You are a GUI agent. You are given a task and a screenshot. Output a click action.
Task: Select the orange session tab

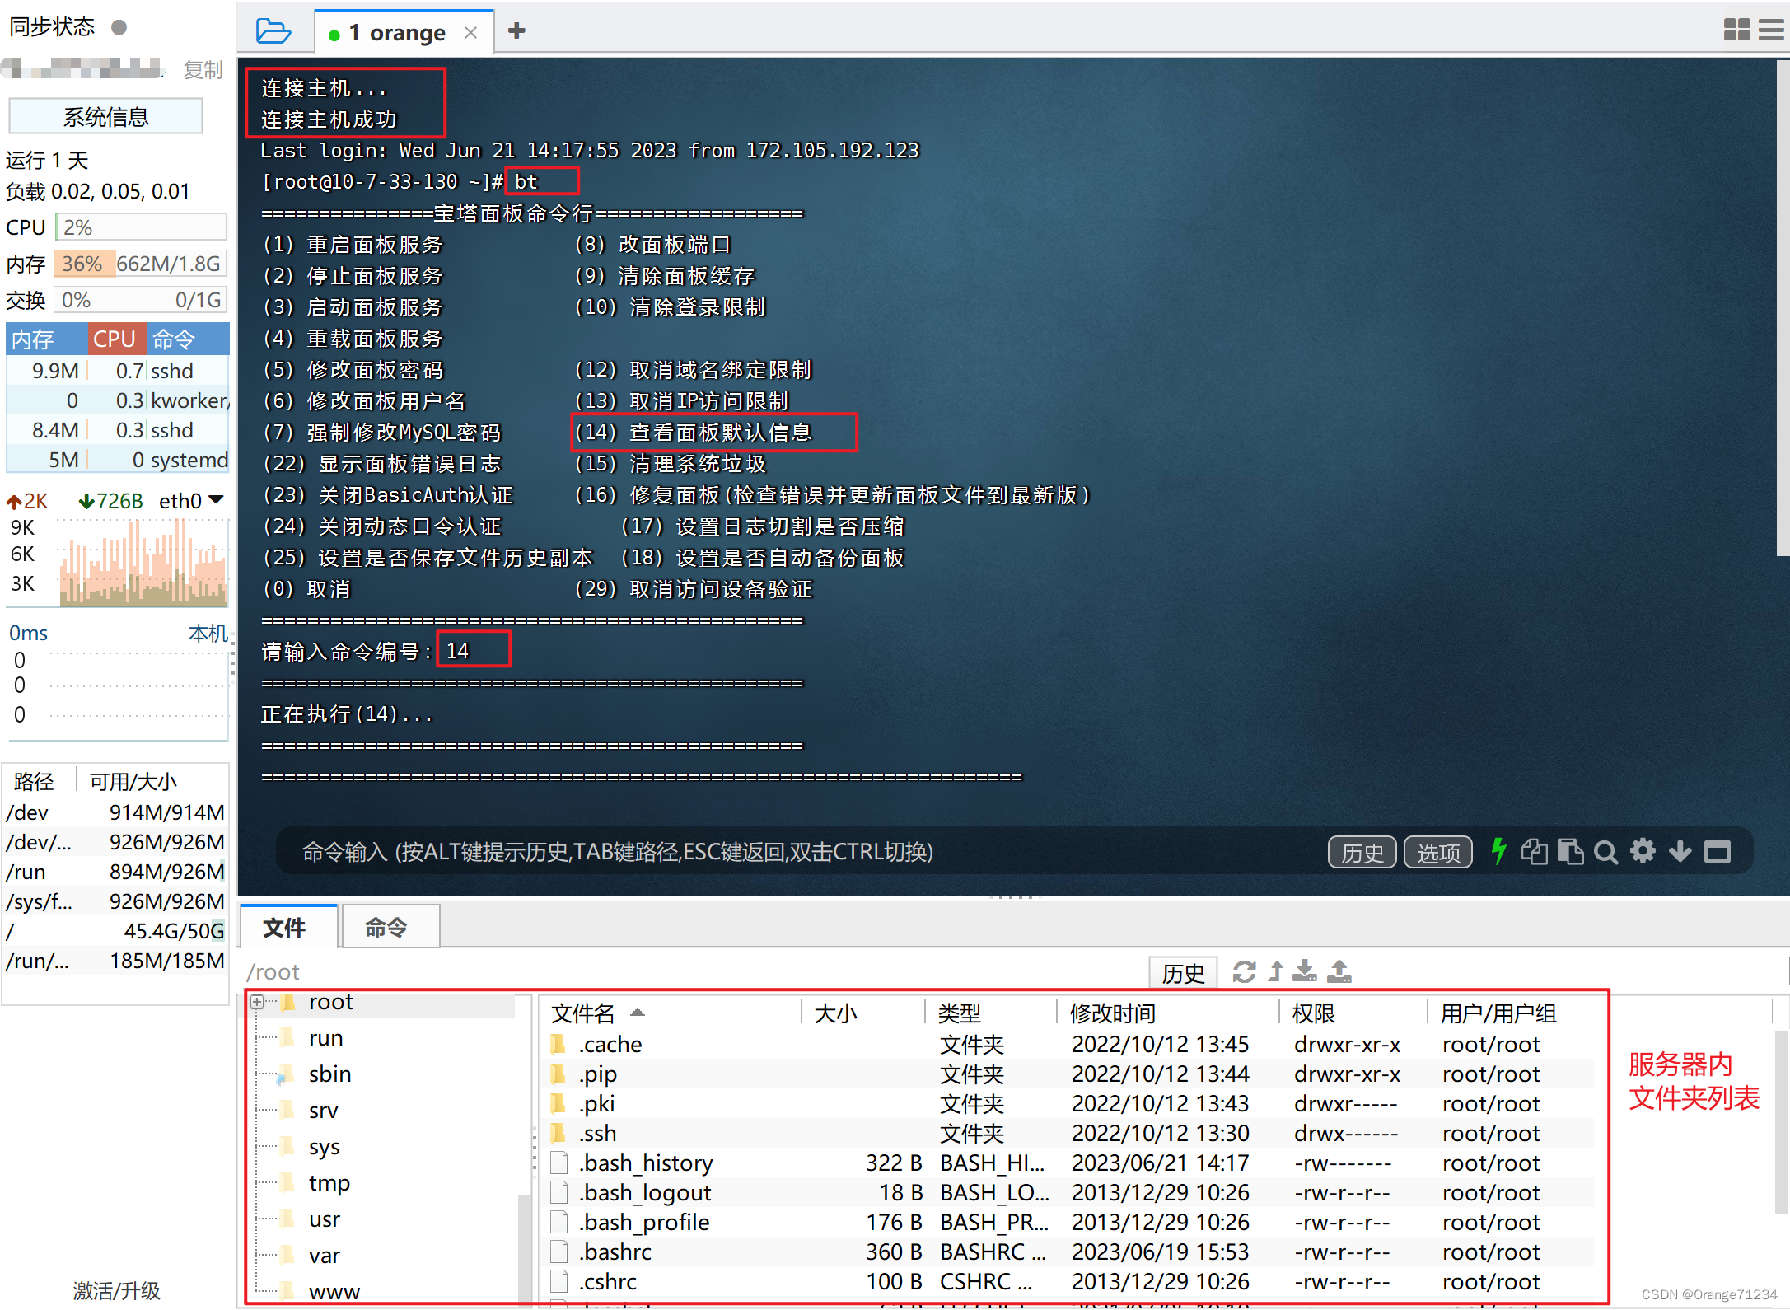[x=397, y=33]
